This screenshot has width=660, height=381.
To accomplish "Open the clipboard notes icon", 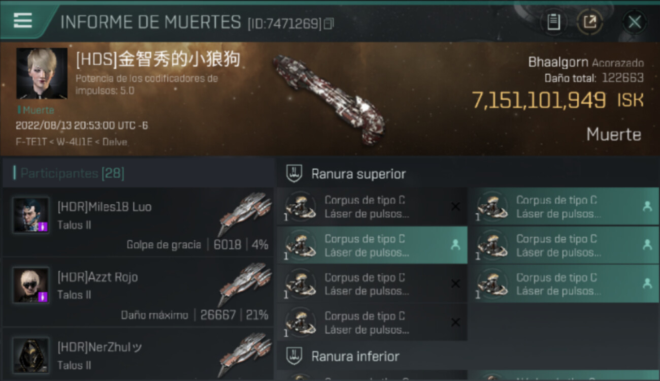I will [x=553, y=22].
